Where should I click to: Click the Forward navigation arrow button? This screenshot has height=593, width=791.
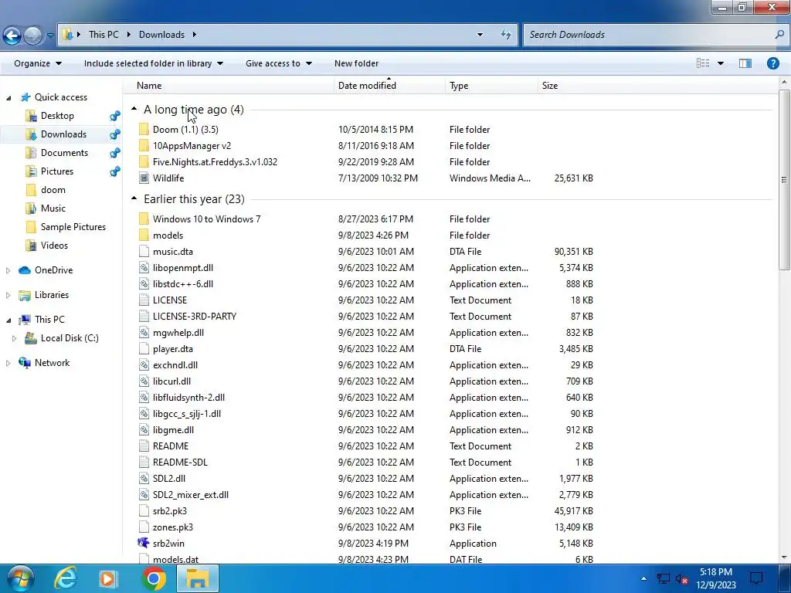32,36
